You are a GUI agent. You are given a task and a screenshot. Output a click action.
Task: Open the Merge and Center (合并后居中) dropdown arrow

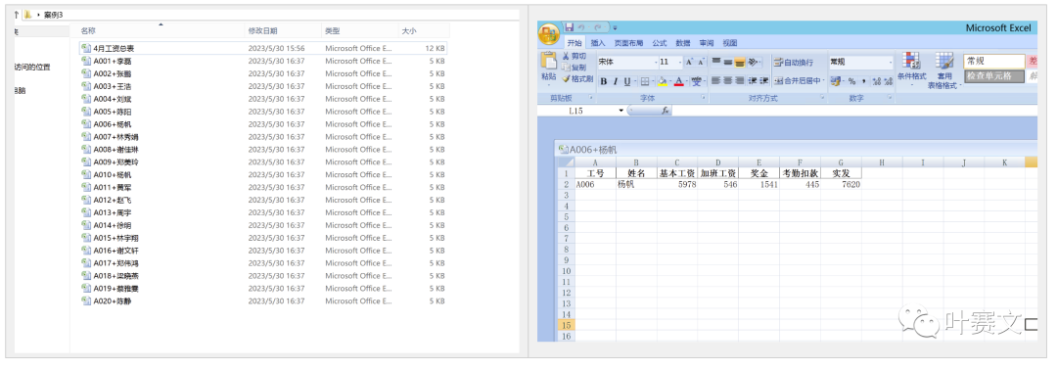tap(824, 80)
